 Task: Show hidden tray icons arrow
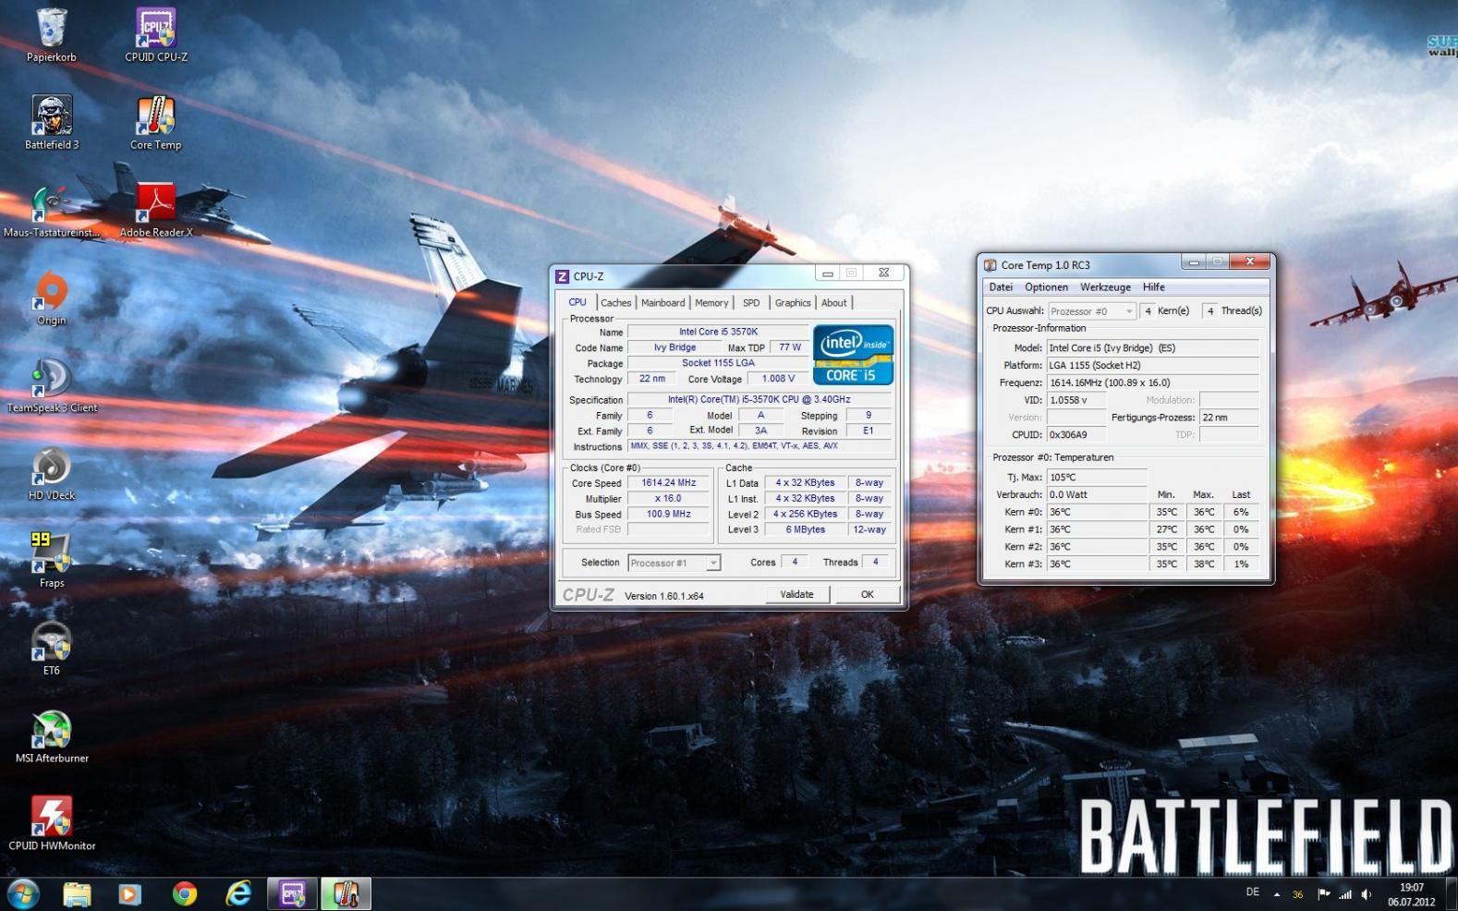coord(1277,893)
